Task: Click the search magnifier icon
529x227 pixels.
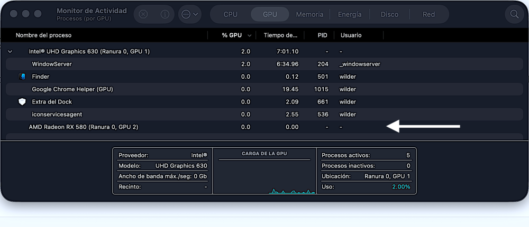Action: coord(514,14)
